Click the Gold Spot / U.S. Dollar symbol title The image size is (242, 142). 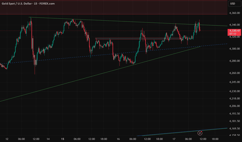click(17, 4)
